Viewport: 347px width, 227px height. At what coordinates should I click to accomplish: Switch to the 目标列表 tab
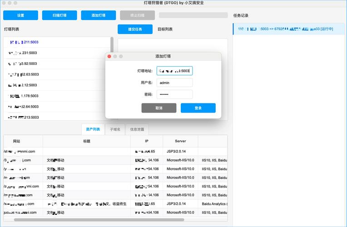(x=165, y=29)
